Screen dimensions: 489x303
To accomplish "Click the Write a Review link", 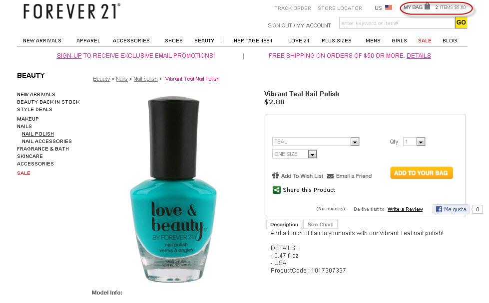I will pyautogui.click(x=405, y=209).
